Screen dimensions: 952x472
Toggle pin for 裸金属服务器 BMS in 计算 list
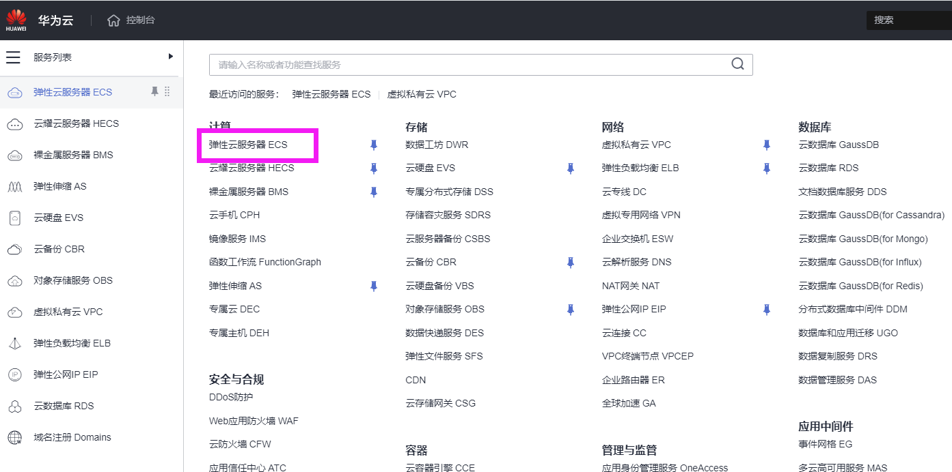373,192
